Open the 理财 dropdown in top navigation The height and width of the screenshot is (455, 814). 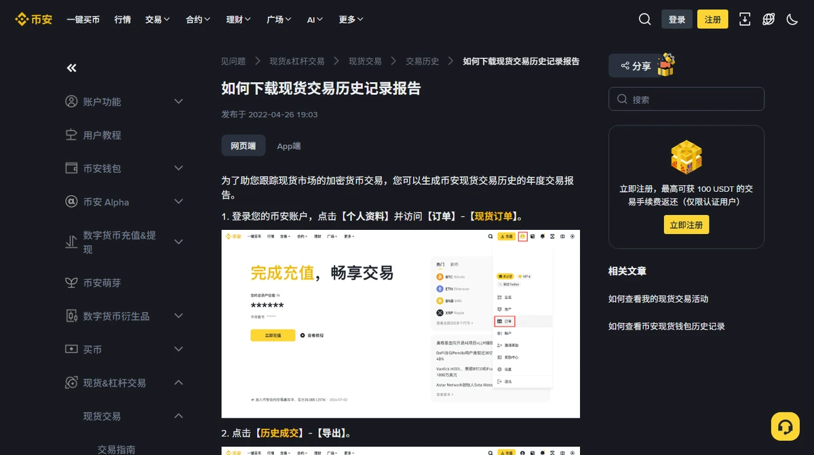click(x=239, y=20)
